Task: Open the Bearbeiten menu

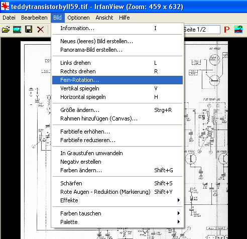Action: [34, 18]
